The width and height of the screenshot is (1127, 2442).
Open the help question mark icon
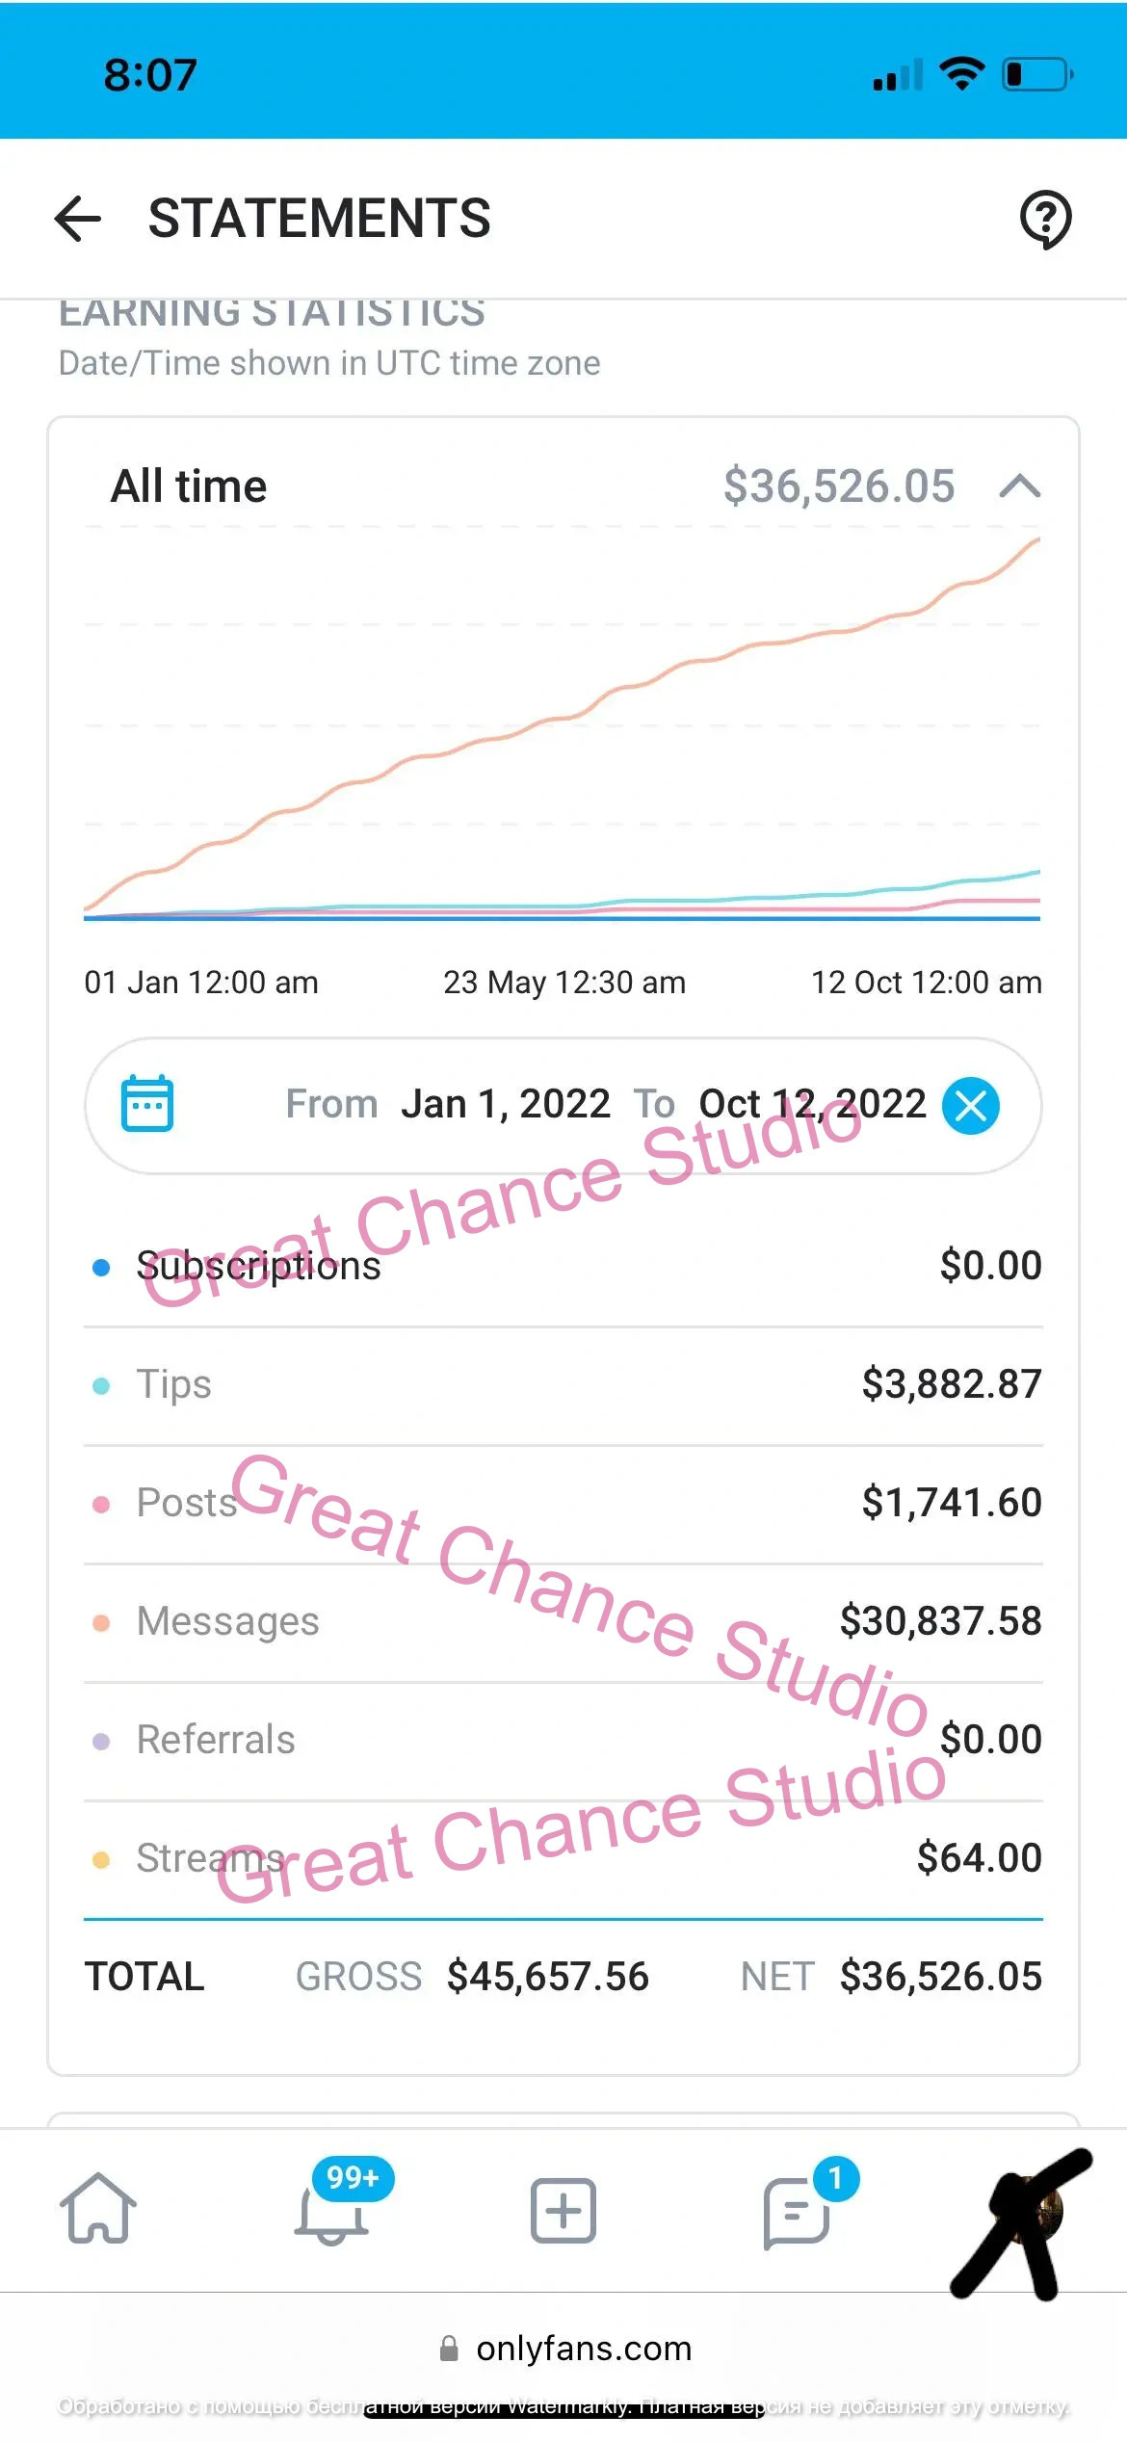[1045, 219]
